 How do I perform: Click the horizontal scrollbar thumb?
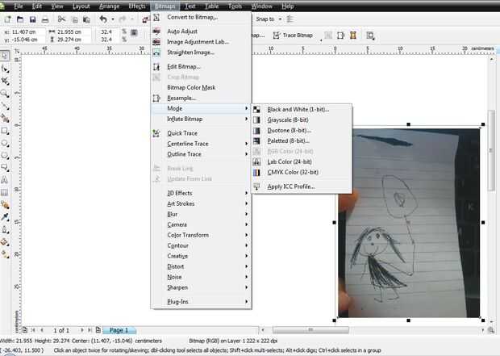tap(310, 330)
